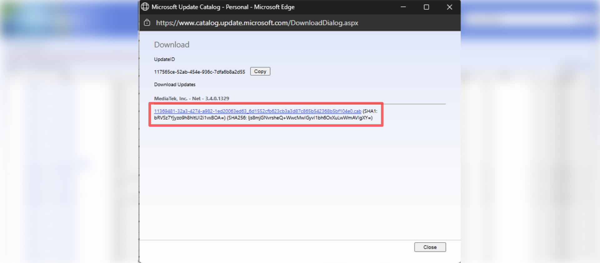Click the site information lock icon
The image size is (600, 263).
(x=147, y=23)
